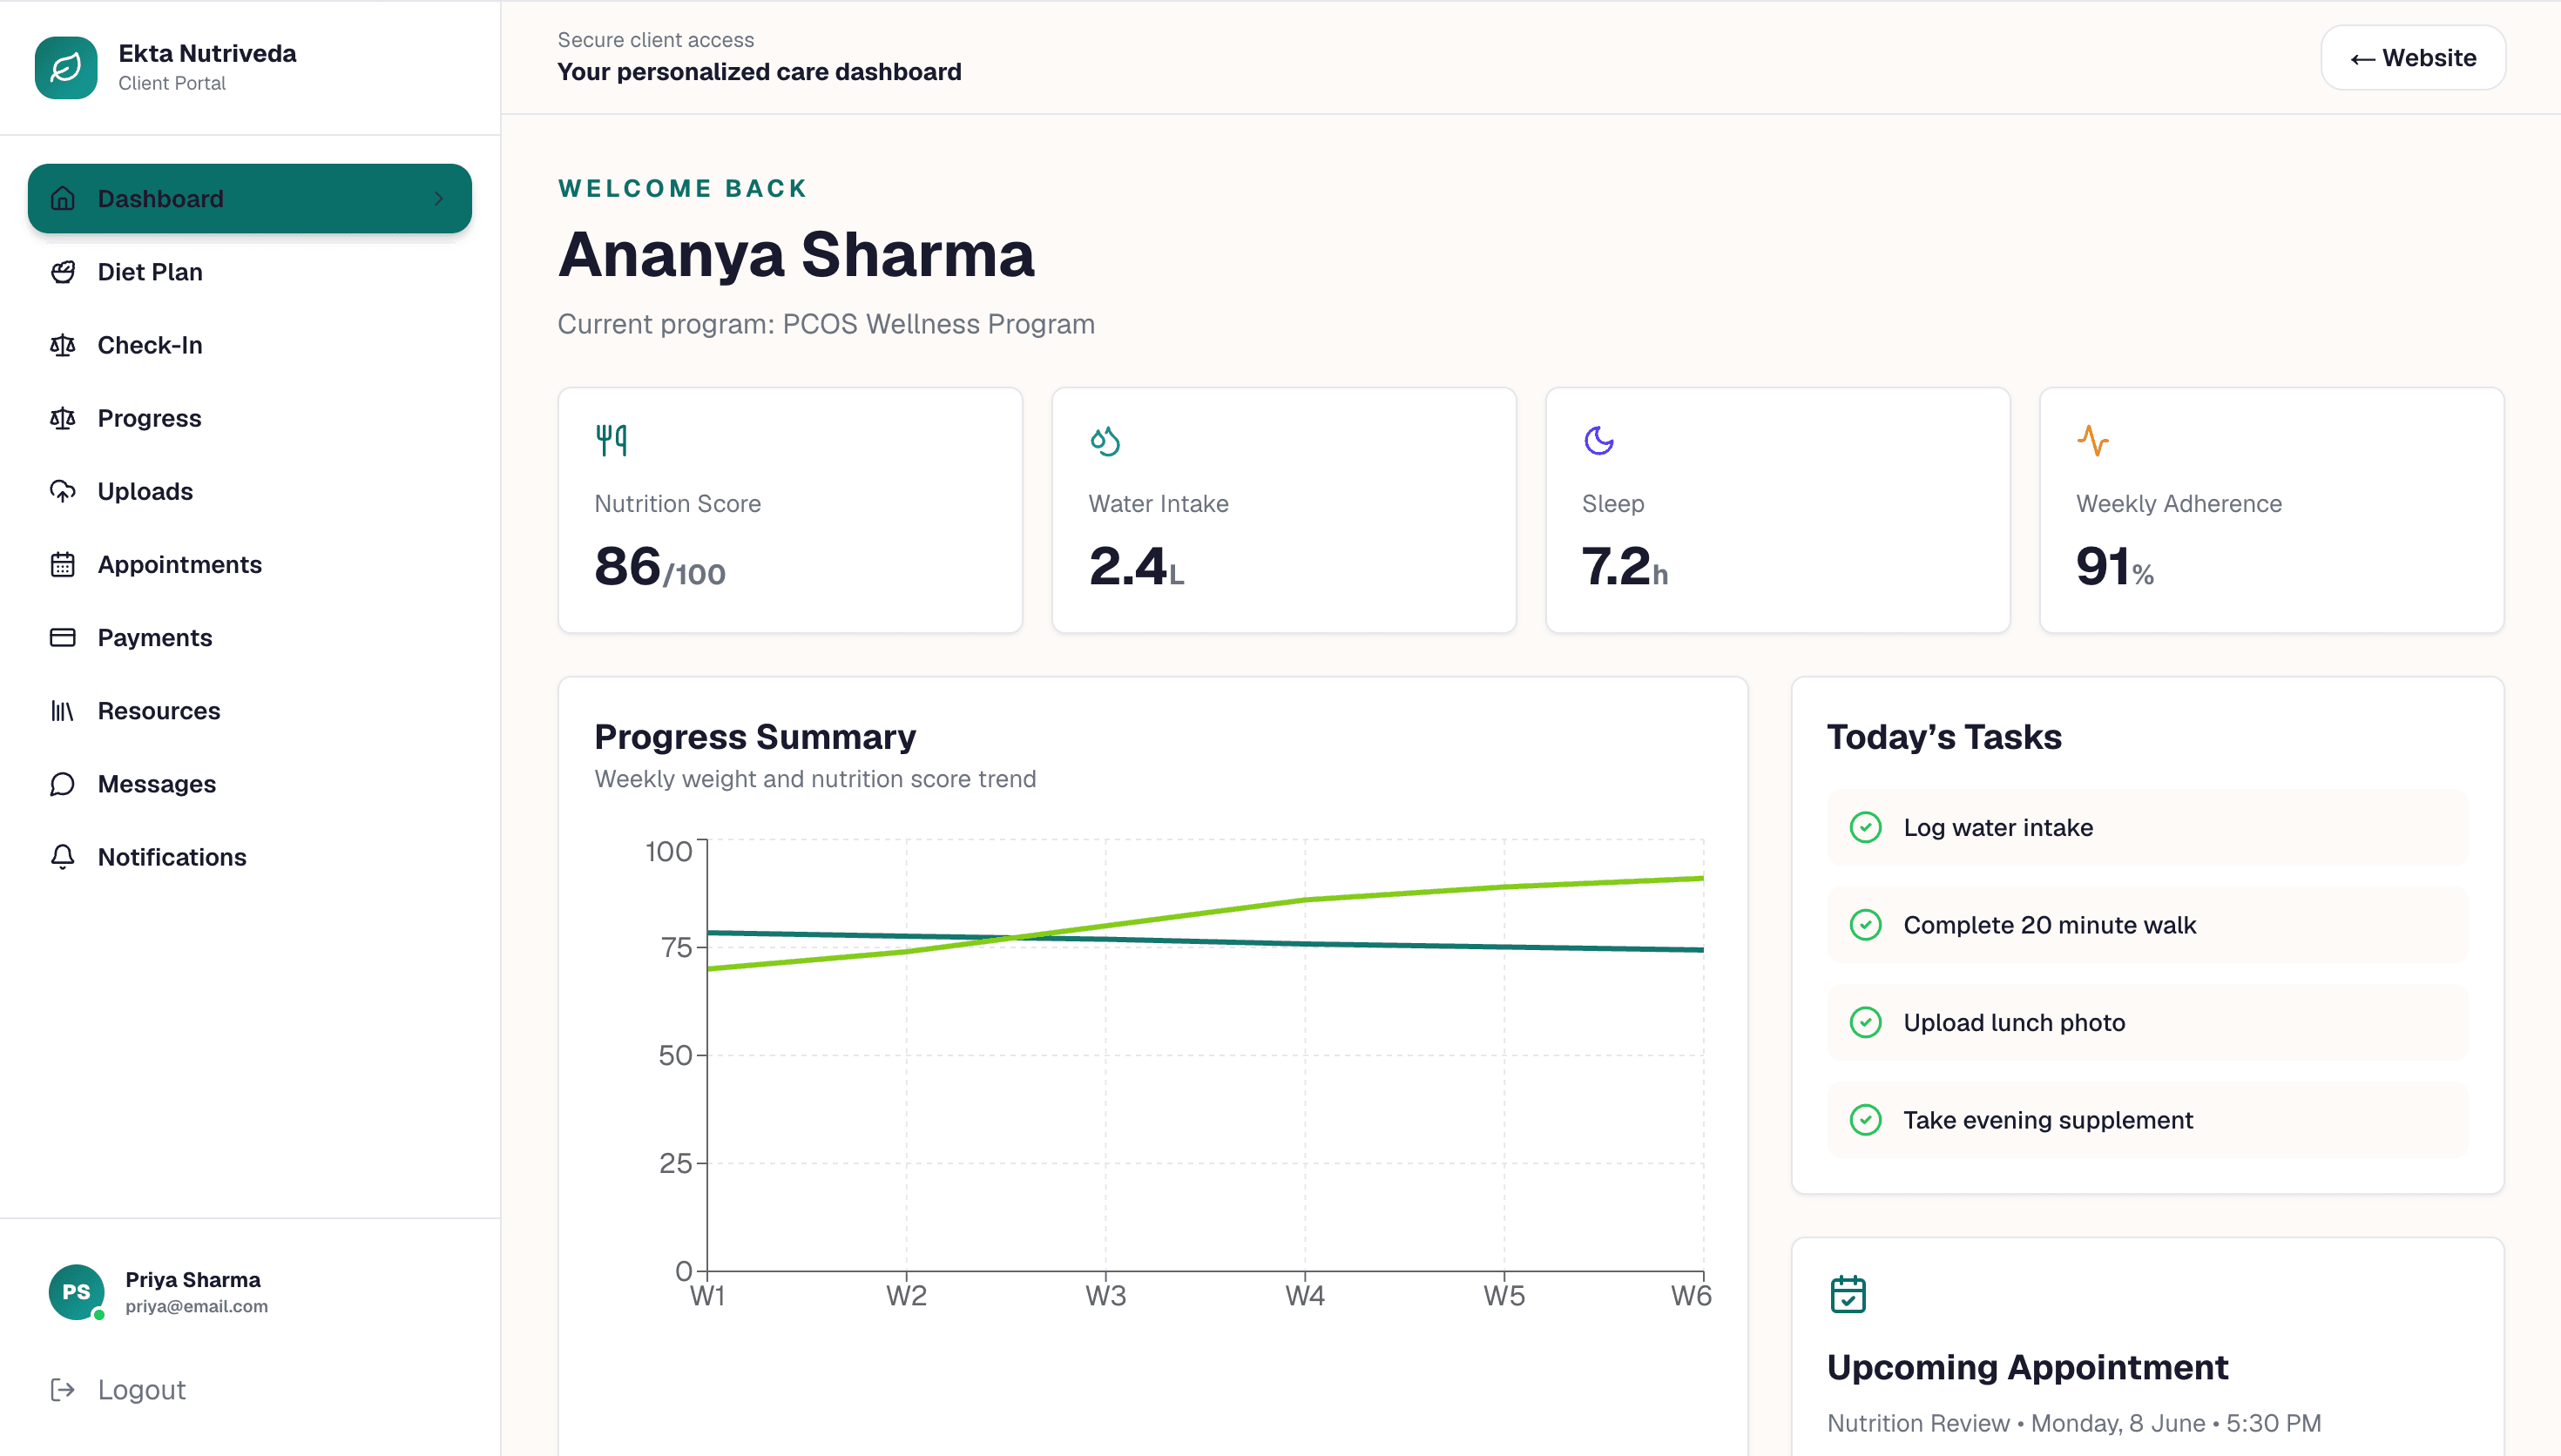Viewport: 2561px width, 1456px height.
Task: Toggle the Take evening supplement check
Action: pyautogui.click(x=1865, y=1120)
